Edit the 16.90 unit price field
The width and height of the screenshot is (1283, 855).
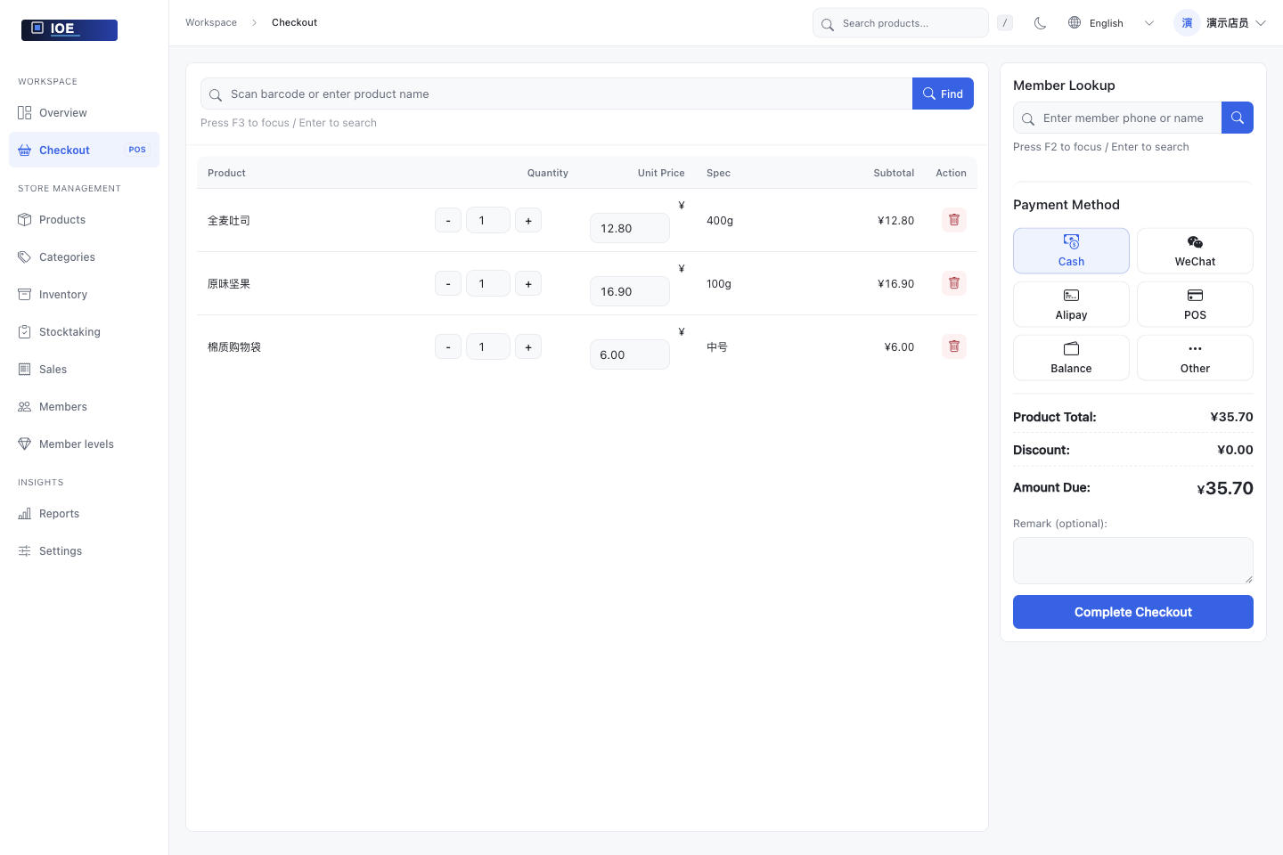click(630, 291)
